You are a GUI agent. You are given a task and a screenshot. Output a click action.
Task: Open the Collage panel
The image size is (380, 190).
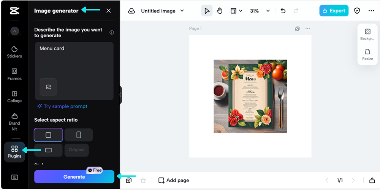pos(14,97)
